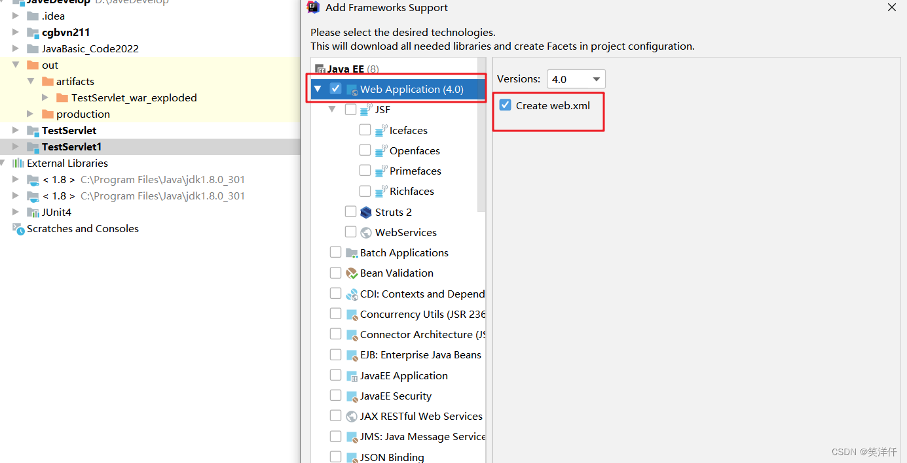The image size is (907, 463).
Task: Click the Openfaces icon
Action: (381, 150)
